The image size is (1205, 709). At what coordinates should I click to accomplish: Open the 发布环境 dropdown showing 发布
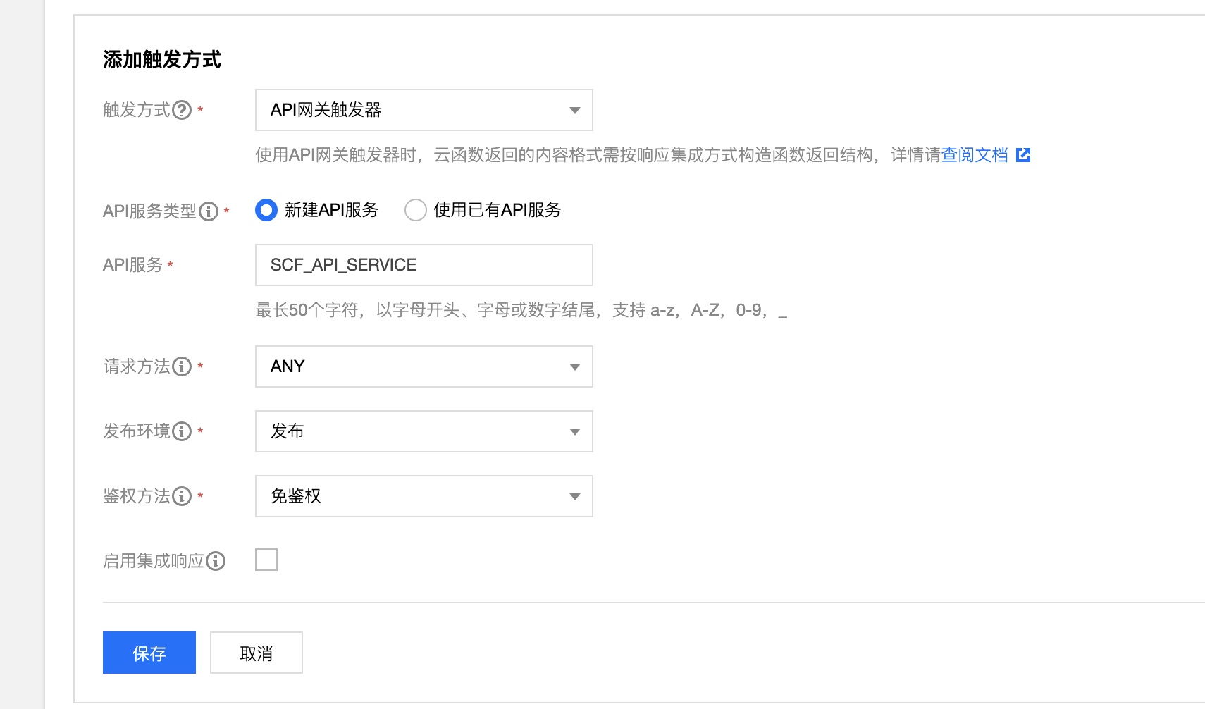pos(423,431)
